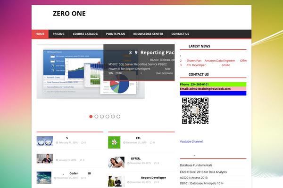Select the fourth slider pagination dot
This screenshot has height=188, width=283.
pyautogui.click(x=108, y=117)
